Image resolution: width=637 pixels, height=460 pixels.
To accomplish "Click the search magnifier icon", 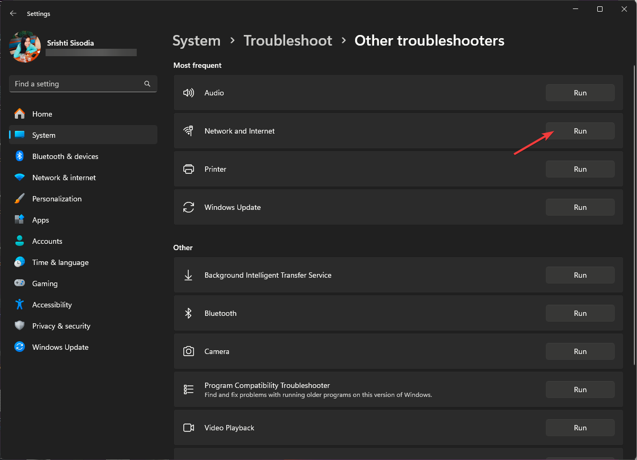I will (x=147, y=84).
